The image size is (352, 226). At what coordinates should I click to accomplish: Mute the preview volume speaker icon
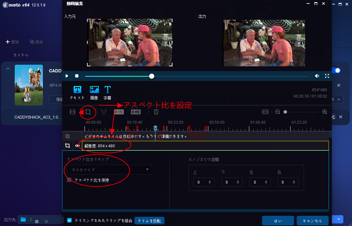(317, 76)
